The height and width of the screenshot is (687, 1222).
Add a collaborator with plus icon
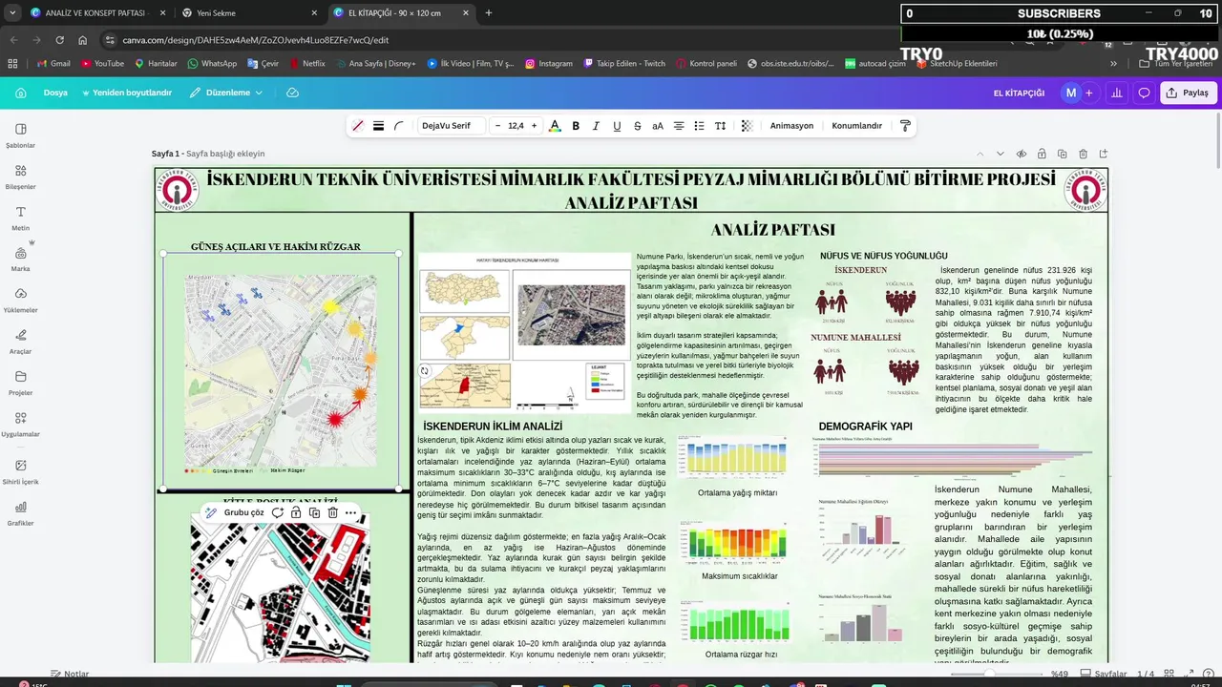[1088, 93]
